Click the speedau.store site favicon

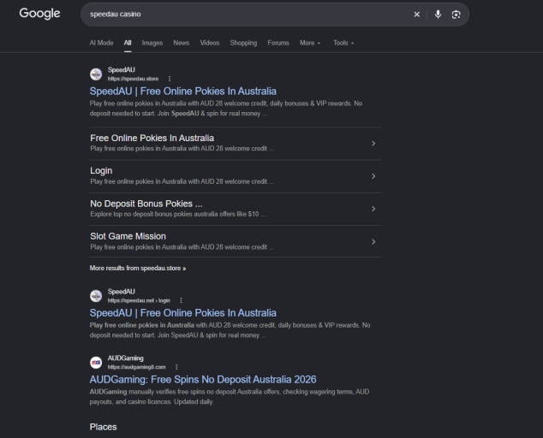(x=96, y=74)
